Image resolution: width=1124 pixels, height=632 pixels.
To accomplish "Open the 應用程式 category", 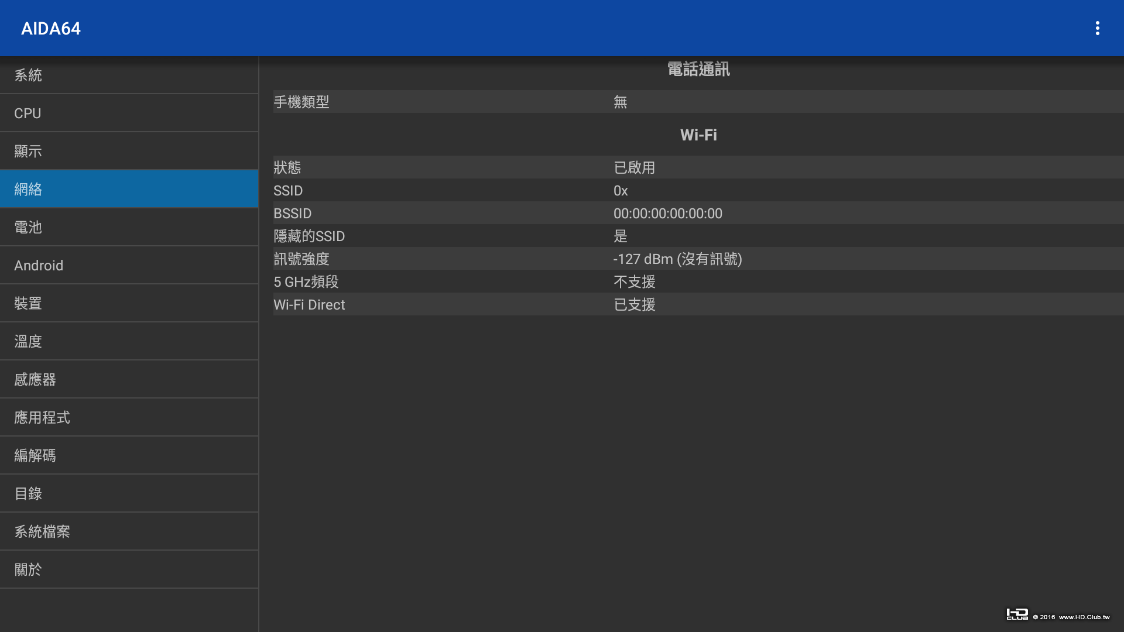I will pos(129,417).
